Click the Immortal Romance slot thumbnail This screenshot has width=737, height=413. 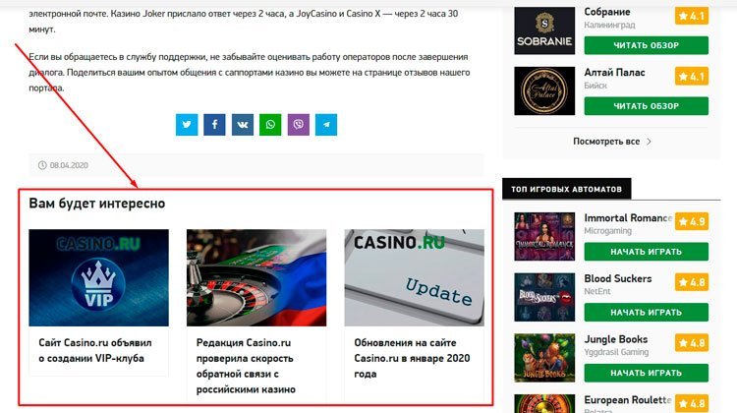coord(544,237)
